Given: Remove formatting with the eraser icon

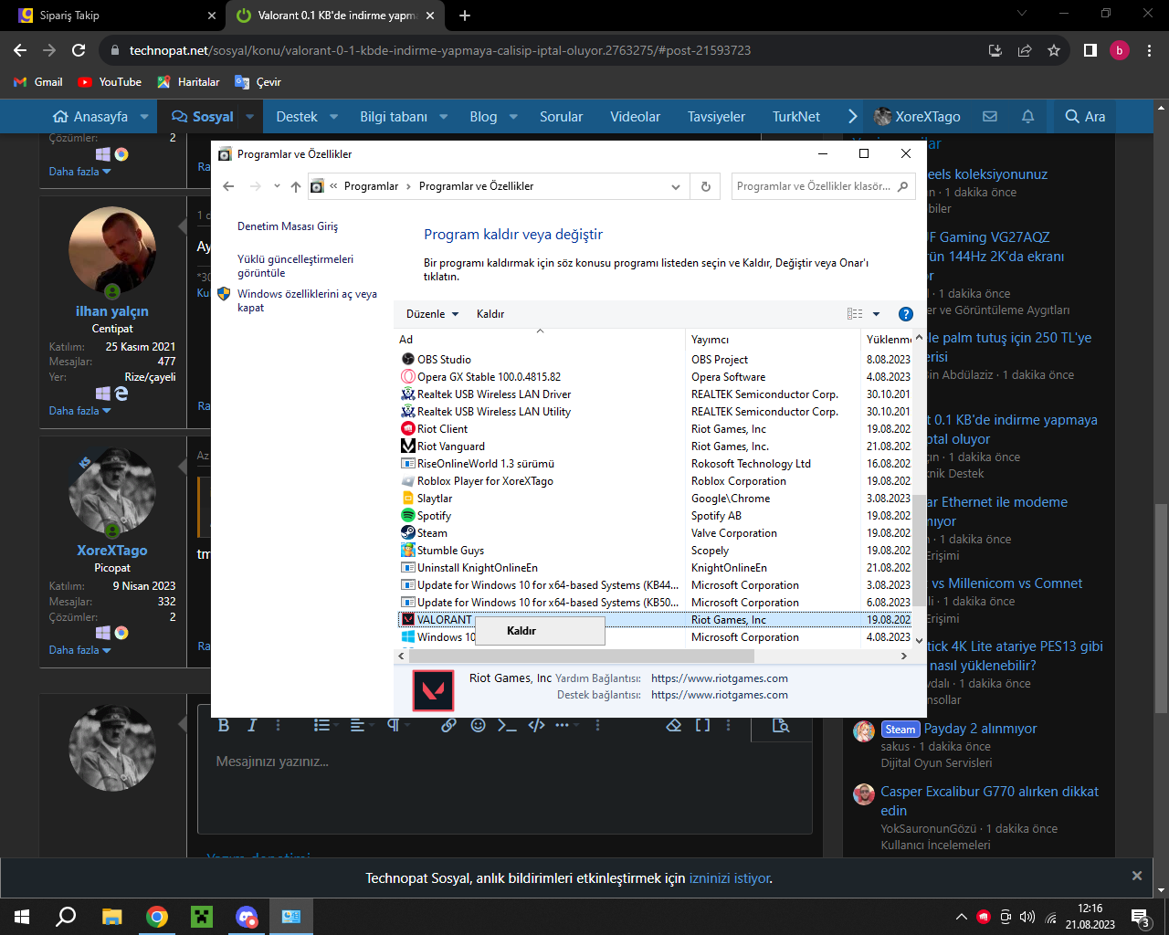Looking at the screenshot, I should [674, 725].
